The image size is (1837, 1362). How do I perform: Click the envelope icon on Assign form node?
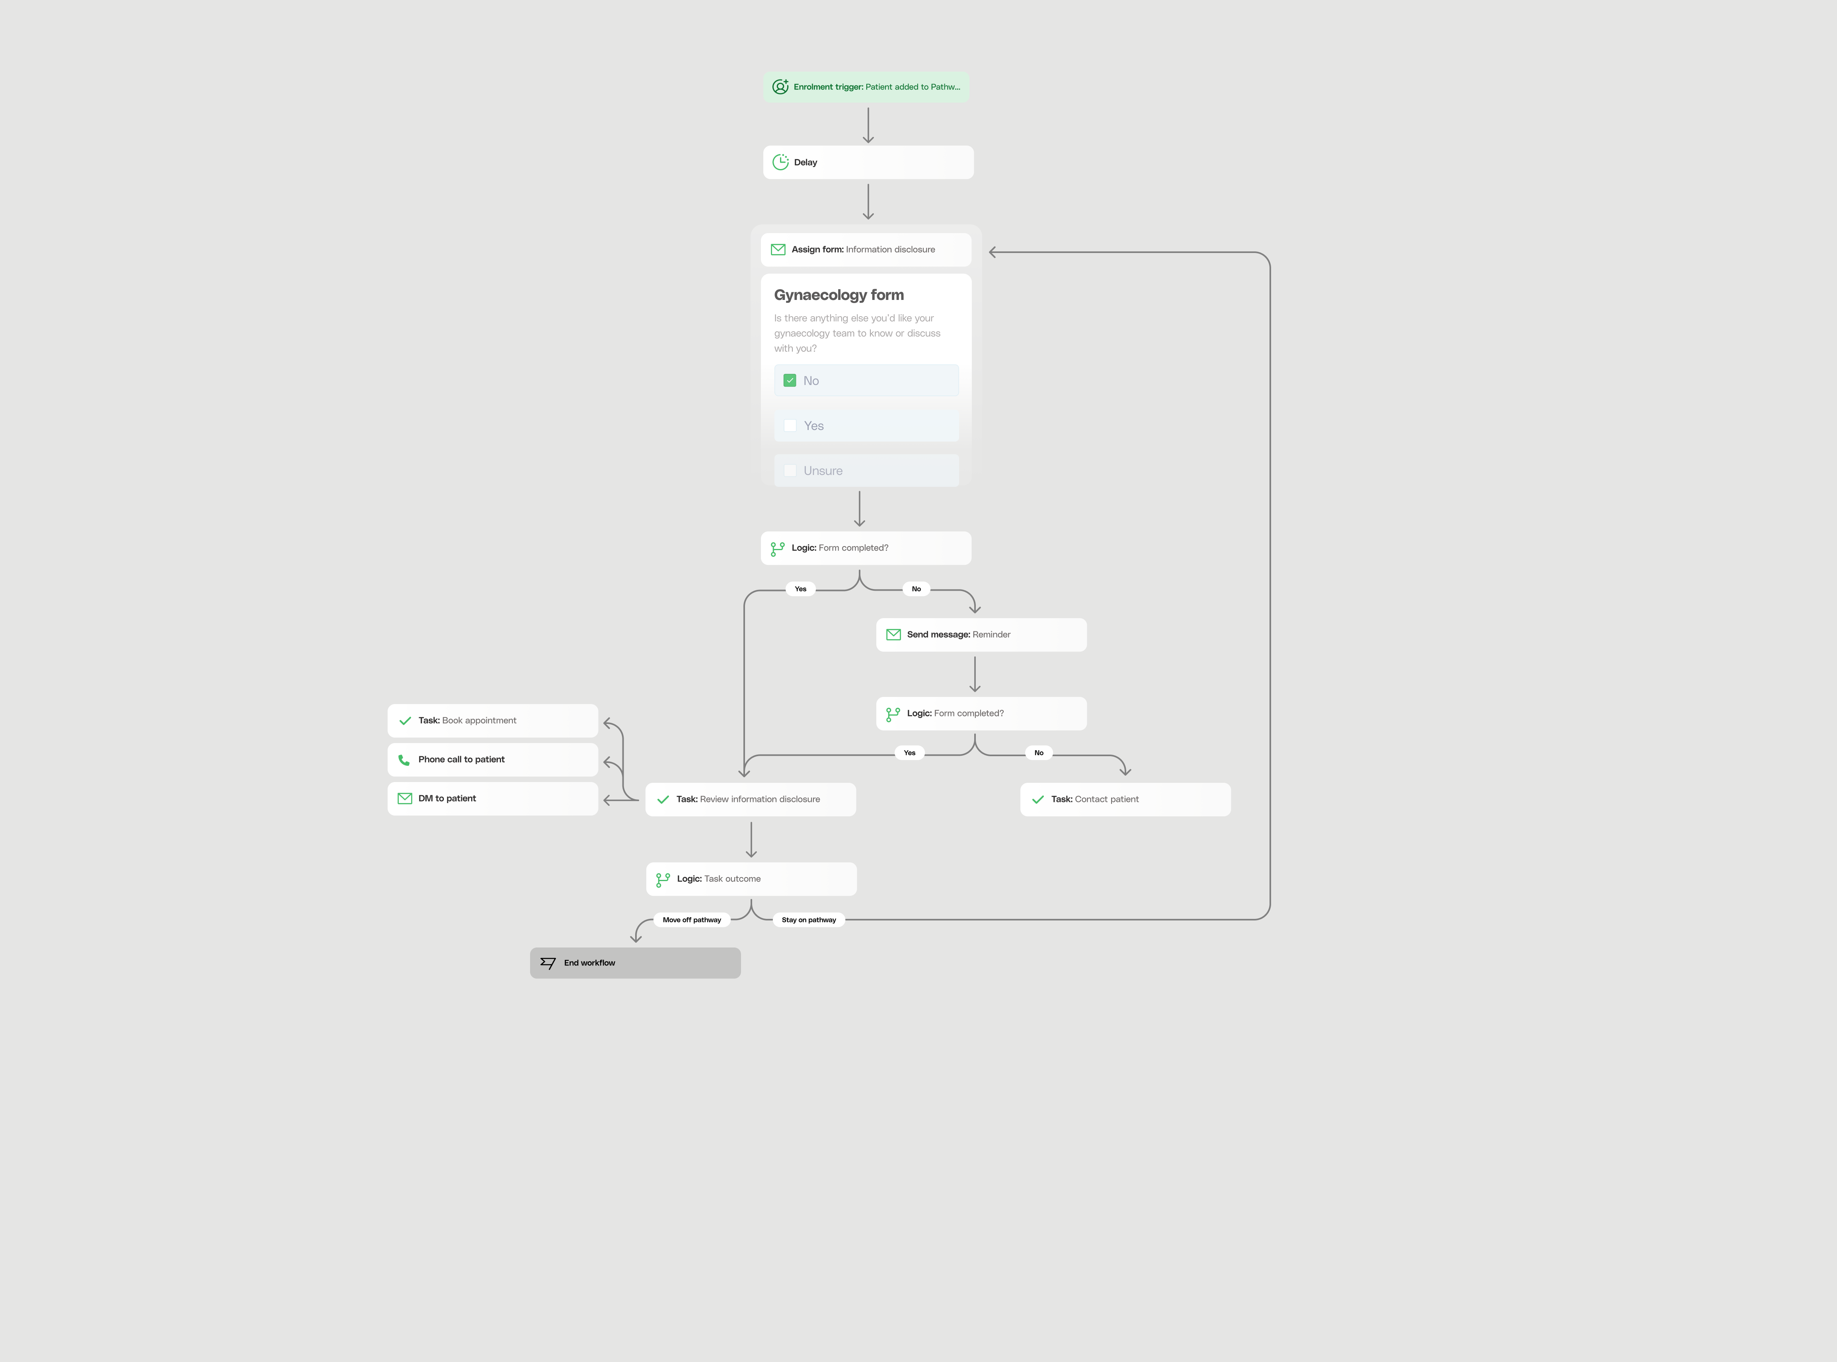pos(778,249)
